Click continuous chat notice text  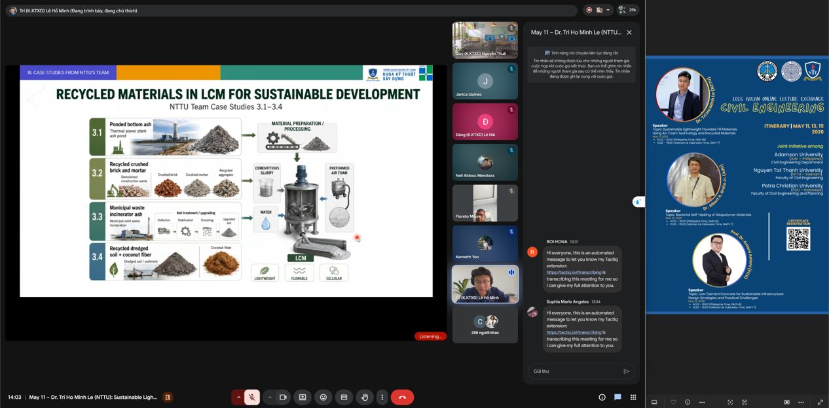pyautogui.click(x=581, y=66)
